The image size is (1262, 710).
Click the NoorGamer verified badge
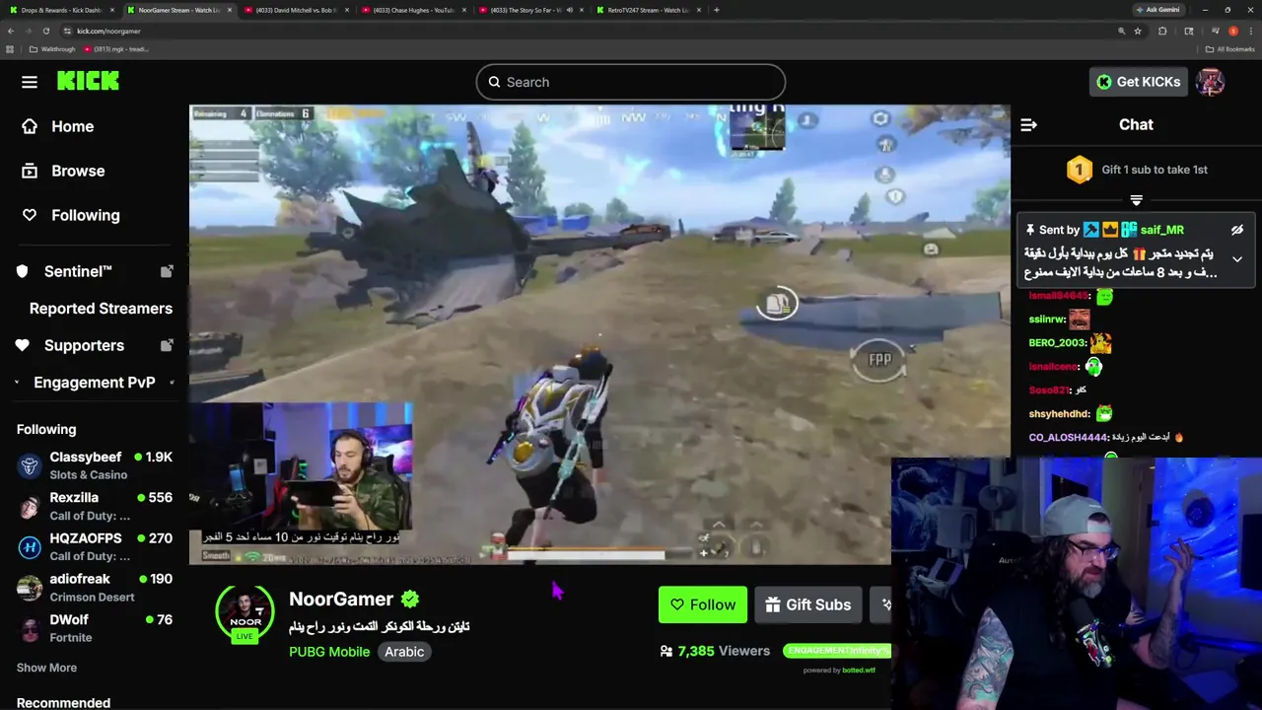(x=410, y=599)
